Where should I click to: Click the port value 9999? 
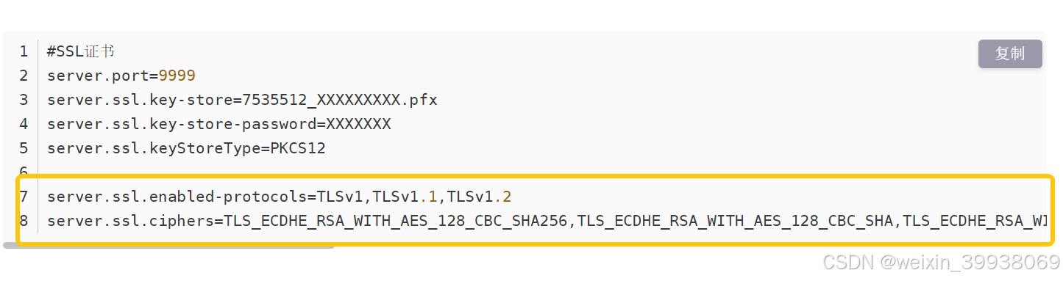coord(177,76)
